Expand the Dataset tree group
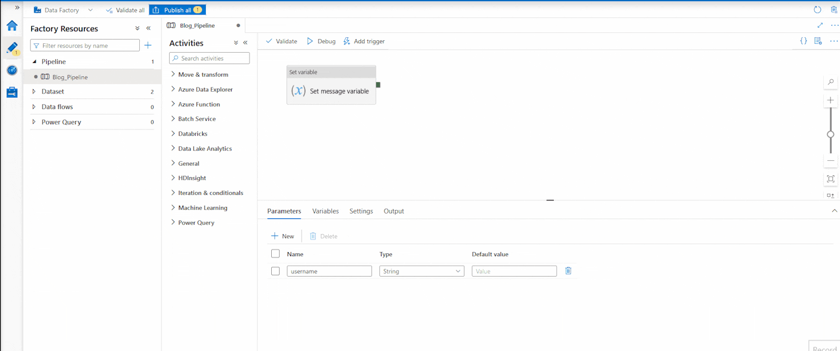The height and width of the screenshot is (351, 840). click(34, 91)
